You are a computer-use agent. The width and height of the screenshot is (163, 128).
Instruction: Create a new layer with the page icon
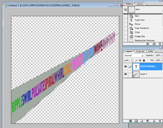click(x=154, y=121)
